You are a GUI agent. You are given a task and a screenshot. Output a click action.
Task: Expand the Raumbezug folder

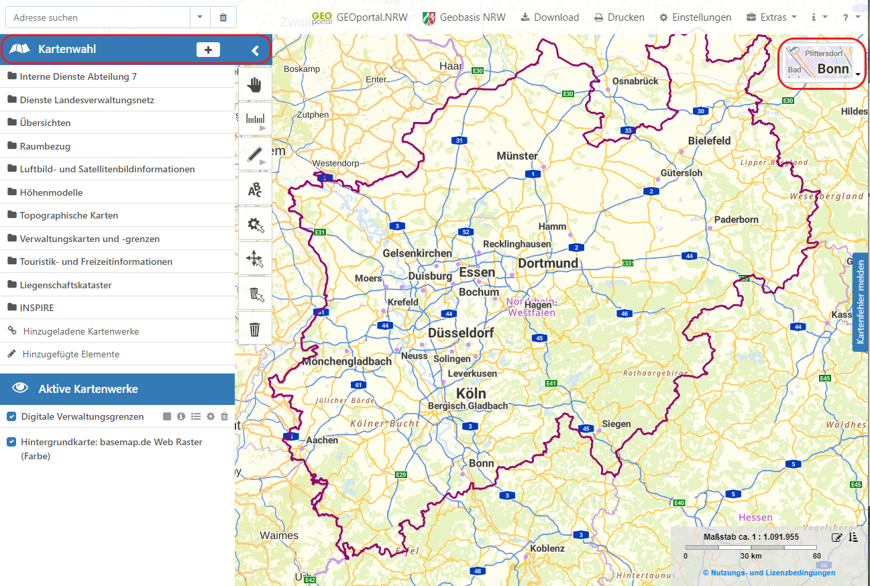pos(117,146)
